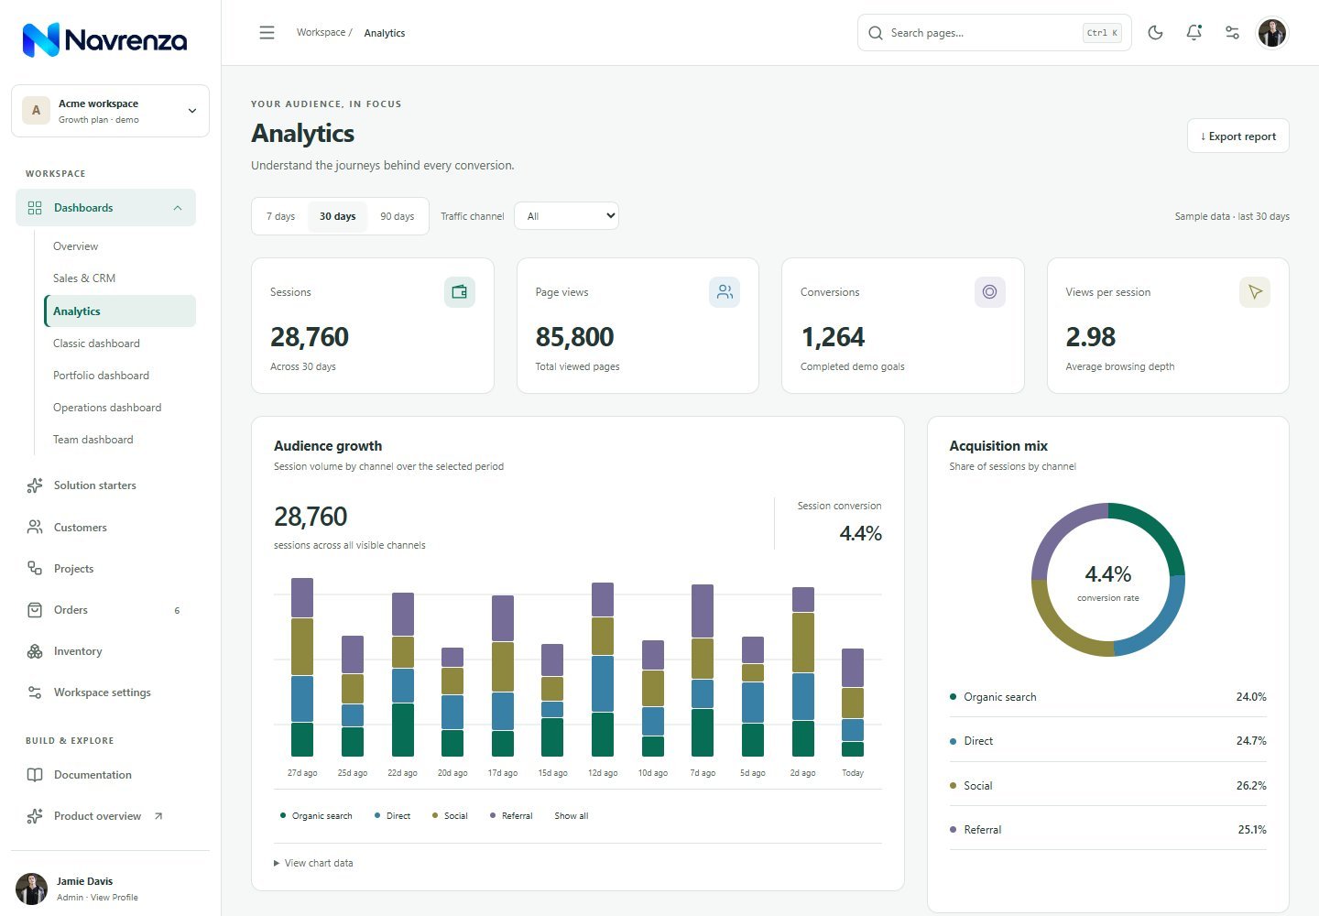The image size is (1319, 916).
Task: Click the Today bar in Audience growth chart
Action: point(853,703)
